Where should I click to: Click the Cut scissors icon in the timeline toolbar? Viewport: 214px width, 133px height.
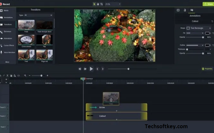click(x=7, y=76)
